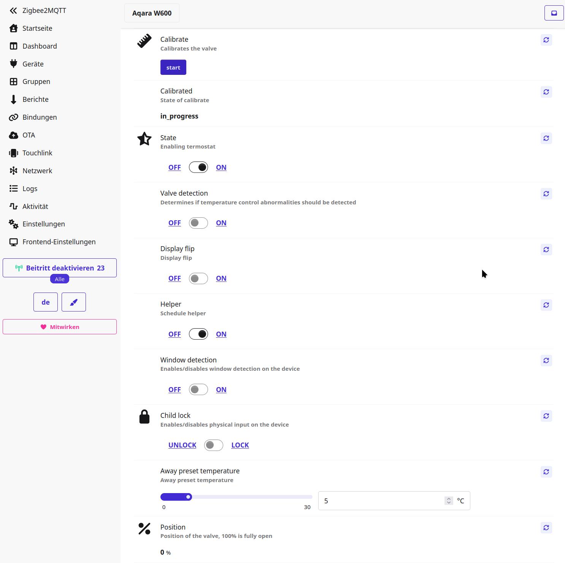Refresh the Calibrate value
The width and height of the screenshot is (565, 563).
pyautogui.click(x=546, y=40)
